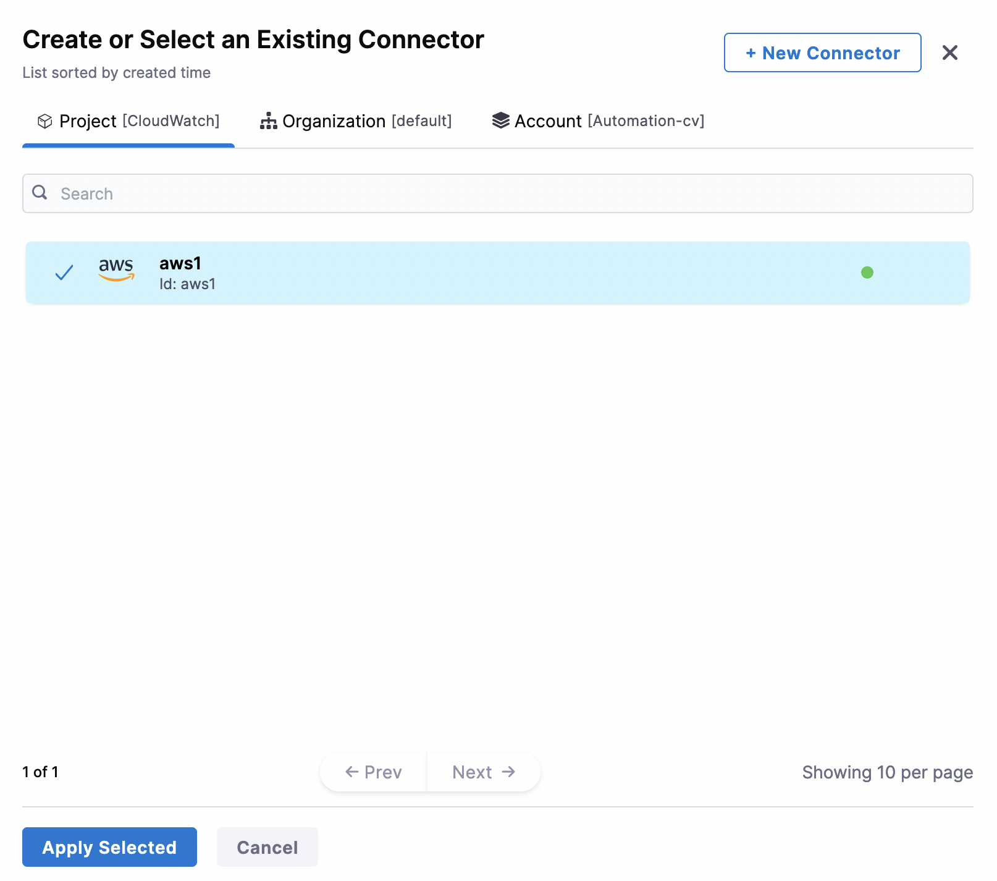Click the Organization hierarchy icon
Screen dimensions: 997x881
click(268, 121)
